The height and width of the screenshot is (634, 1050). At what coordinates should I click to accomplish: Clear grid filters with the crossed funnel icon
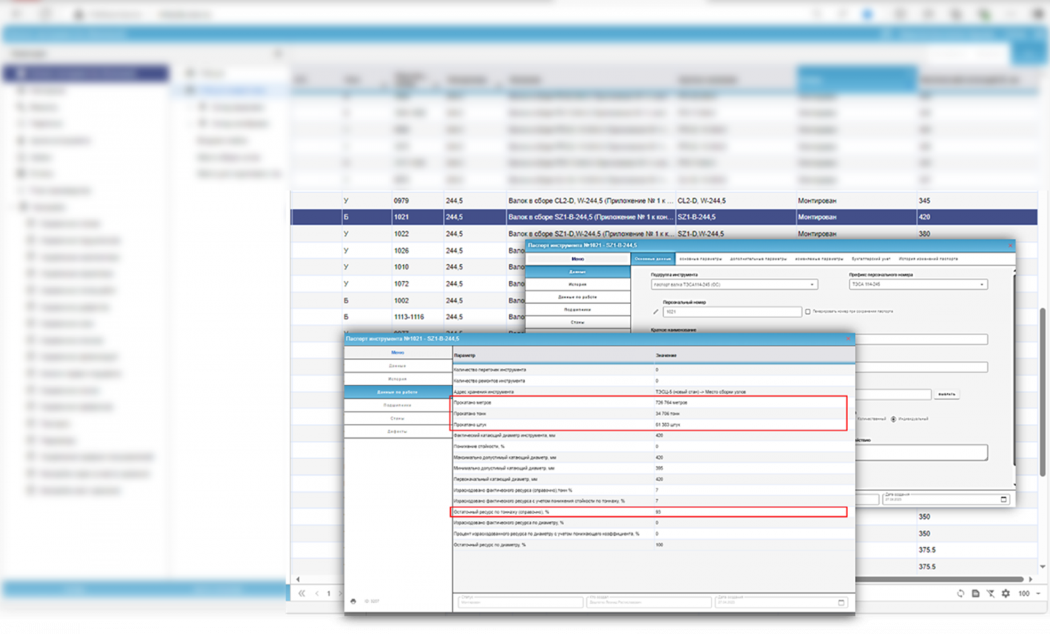tap(991, 594)
